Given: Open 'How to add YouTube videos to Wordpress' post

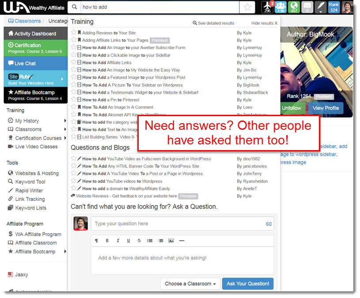Looking at the screenshot, I should (x=122, y=181).
